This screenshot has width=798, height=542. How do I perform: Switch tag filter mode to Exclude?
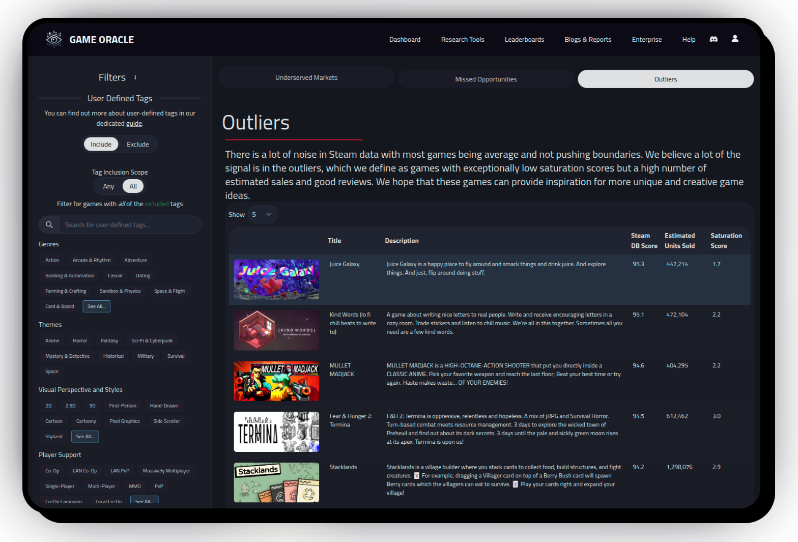pyautogui.click(x=138, y=145)
